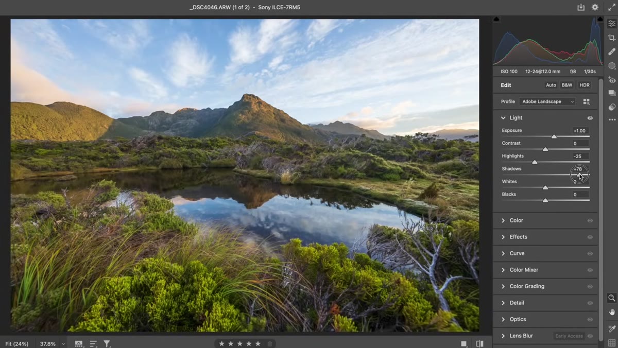The width and height of the screenshot is (618, 348).
Task: Open the Presets panel icon
Action: click(612, 107)
